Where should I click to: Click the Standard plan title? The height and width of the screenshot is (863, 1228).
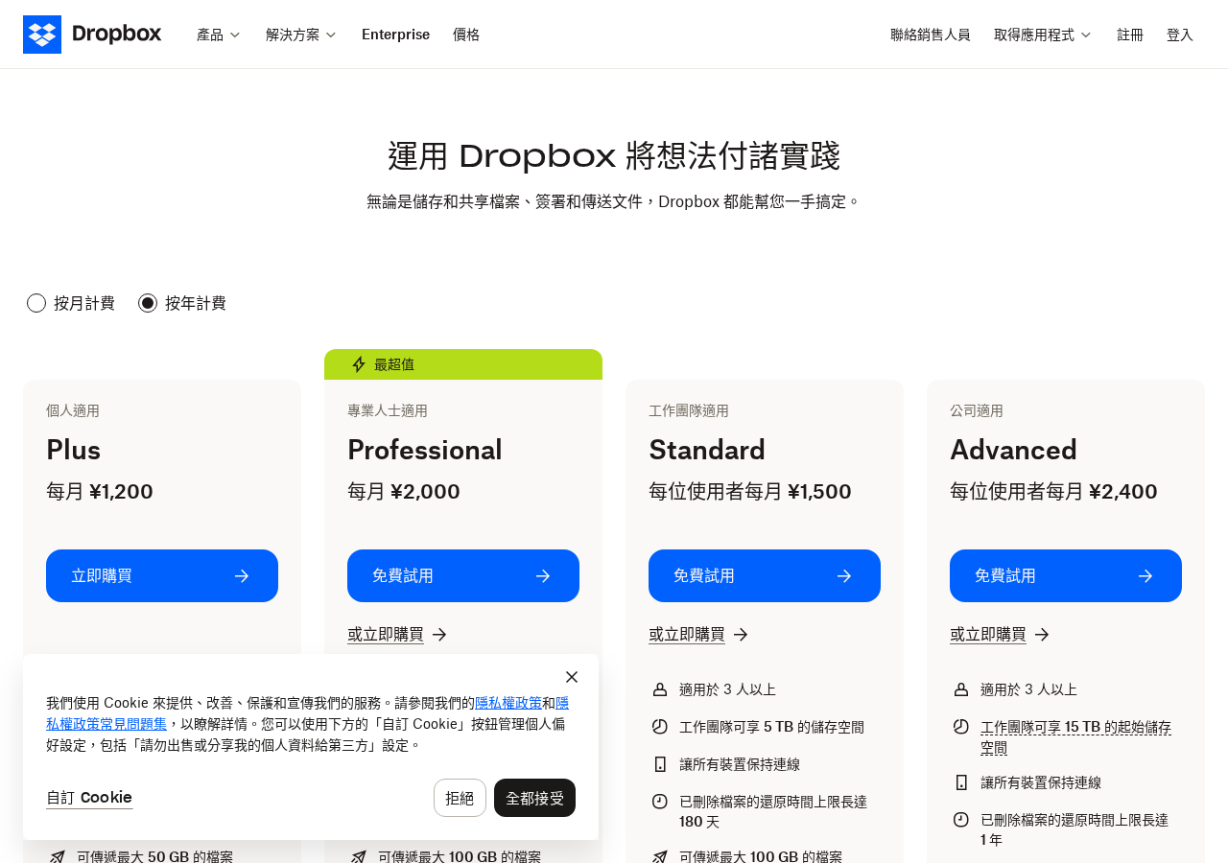(x=707, y=450)
